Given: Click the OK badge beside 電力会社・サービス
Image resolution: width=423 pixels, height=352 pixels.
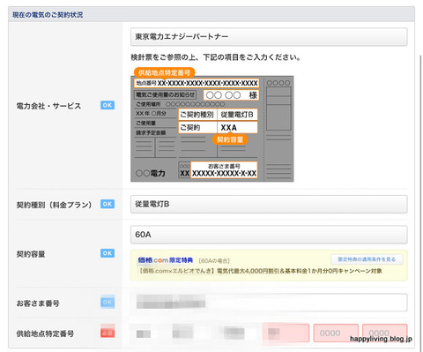Looking at the screenshot, I should 108,105.
